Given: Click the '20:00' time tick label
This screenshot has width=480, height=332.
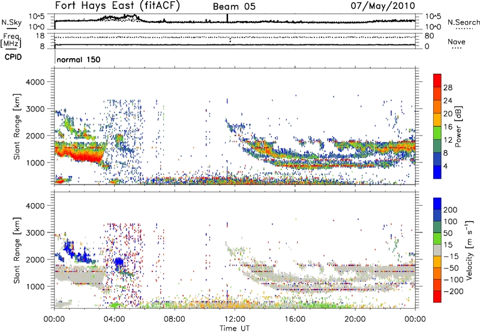Looking at the screenshot, I should click(355, 319).
